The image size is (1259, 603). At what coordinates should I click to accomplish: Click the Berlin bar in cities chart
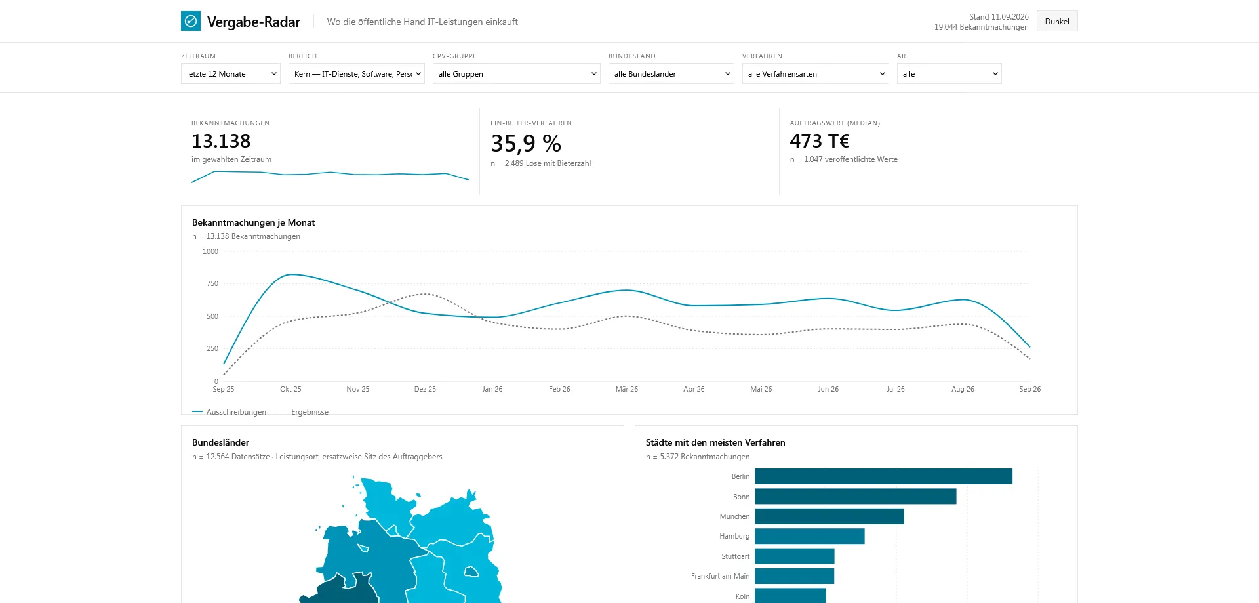(x=883, y=476)
